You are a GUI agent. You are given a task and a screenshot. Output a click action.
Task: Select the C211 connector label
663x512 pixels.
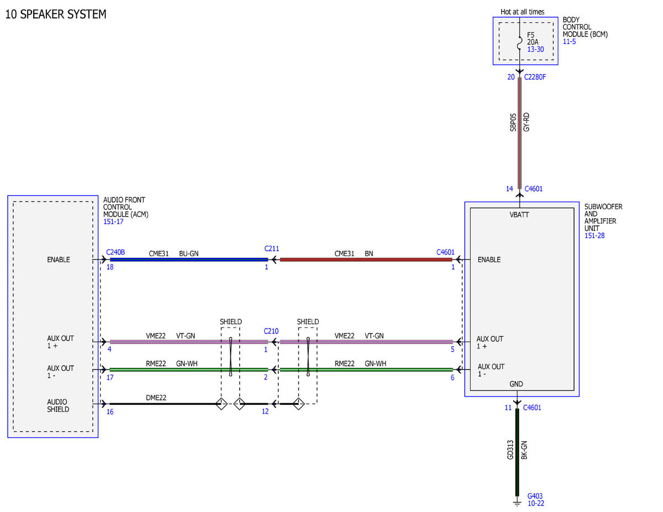(x=271, y=249)
